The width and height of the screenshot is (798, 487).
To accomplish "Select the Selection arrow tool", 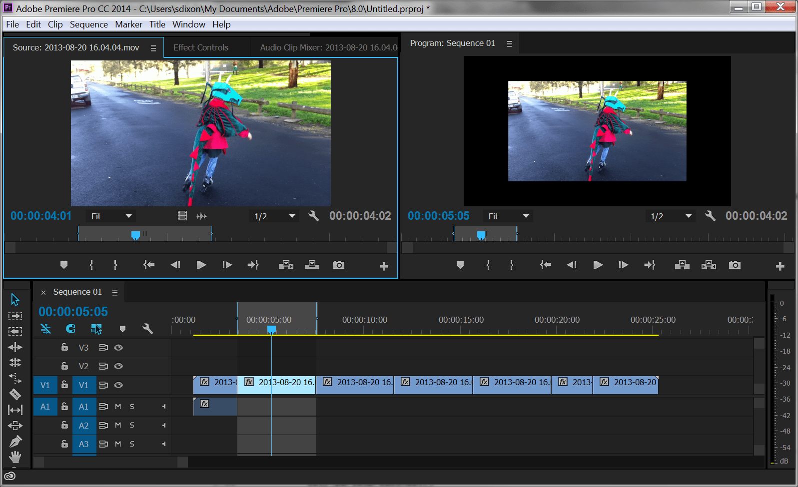I will pos(15,299).
